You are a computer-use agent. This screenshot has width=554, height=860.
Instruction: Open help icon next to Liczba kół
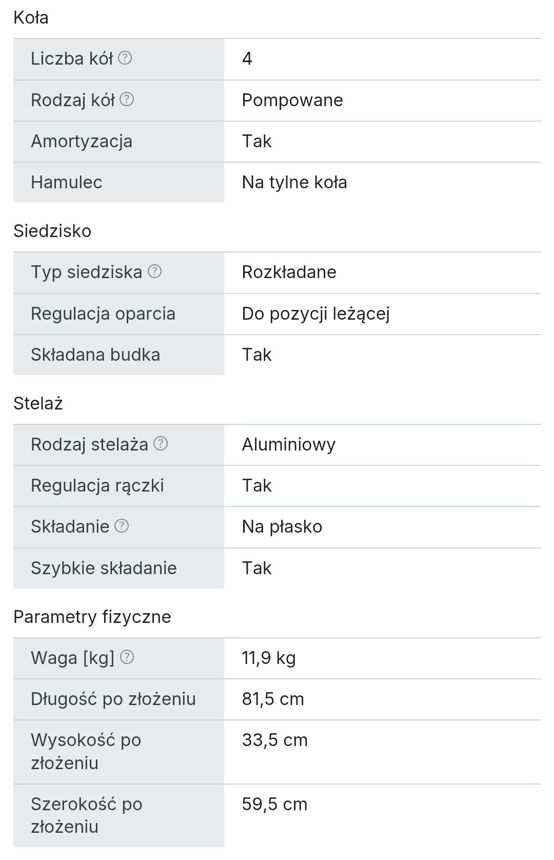[x=125, y=58]
